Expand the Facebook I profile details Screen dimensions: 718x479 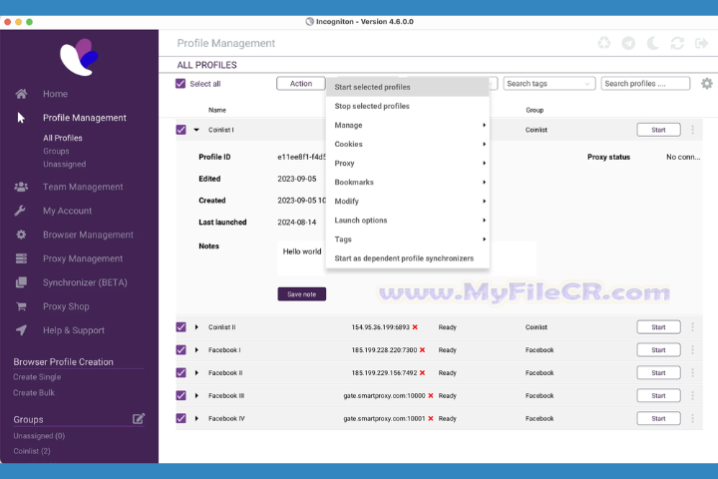click(x=196, y=349)
